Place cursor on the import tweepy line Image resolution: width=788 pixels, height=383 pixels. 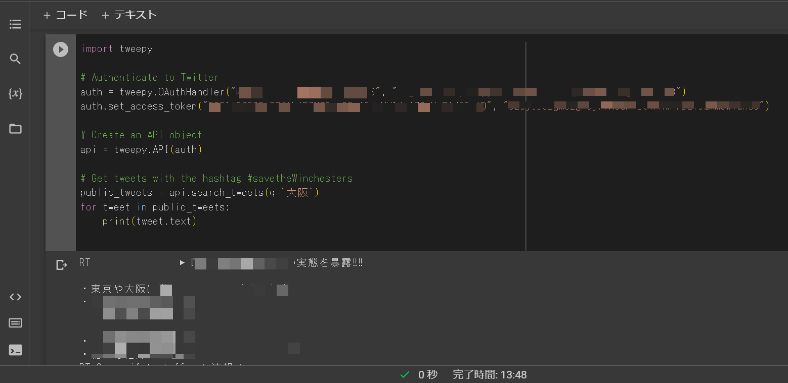[x=117, y=48]
